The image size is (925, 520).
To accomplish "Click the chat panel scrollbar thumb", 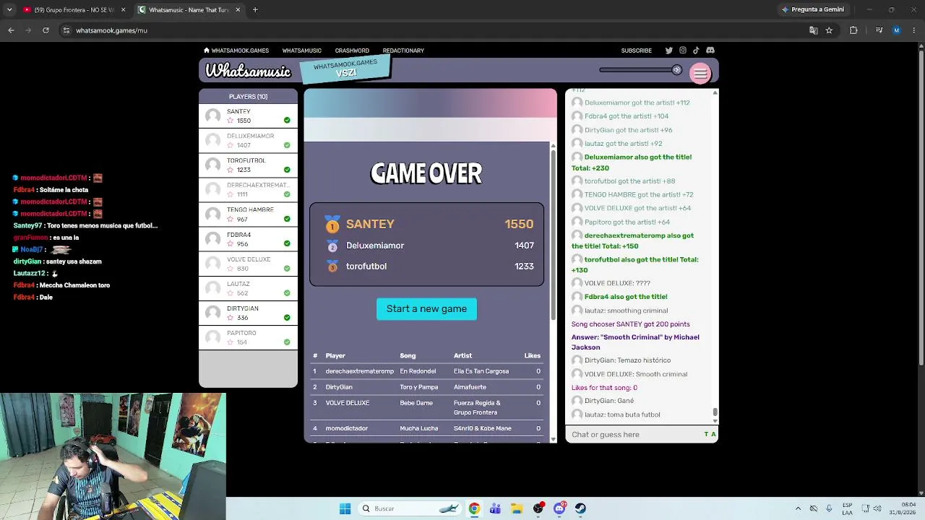I will [715, 412].
